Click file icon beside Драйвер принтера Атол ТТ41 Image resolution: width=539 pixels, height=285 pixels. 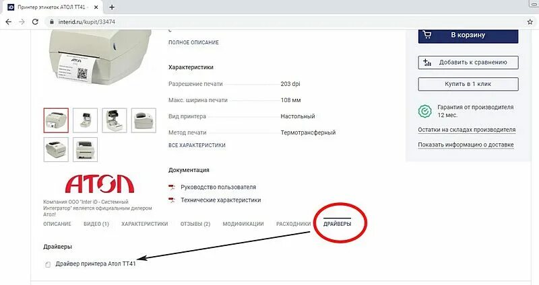point(48,264)
